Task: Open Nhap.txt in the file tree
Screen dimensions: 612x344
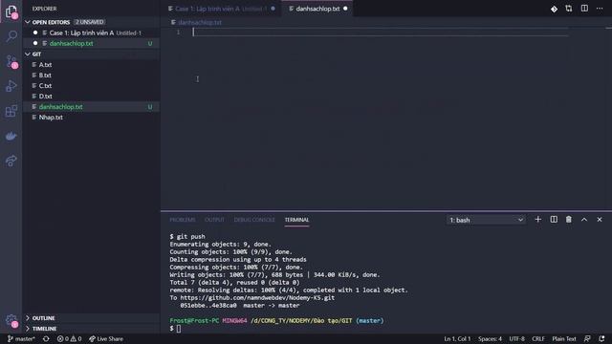Action: (51, 118)
